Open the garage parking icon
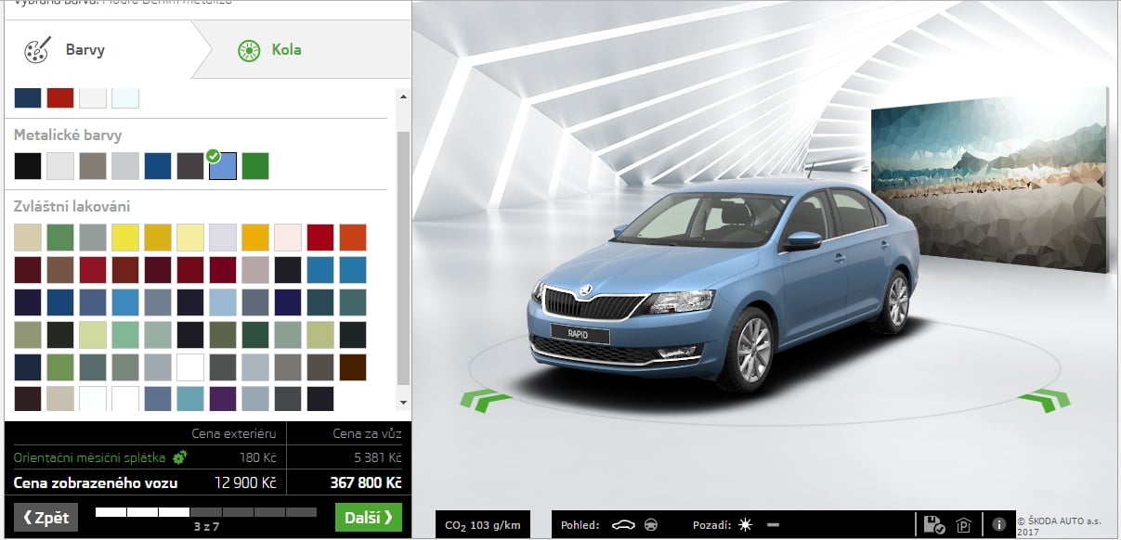The height and width of the screenshot is (540, 1121). [963, 525]
